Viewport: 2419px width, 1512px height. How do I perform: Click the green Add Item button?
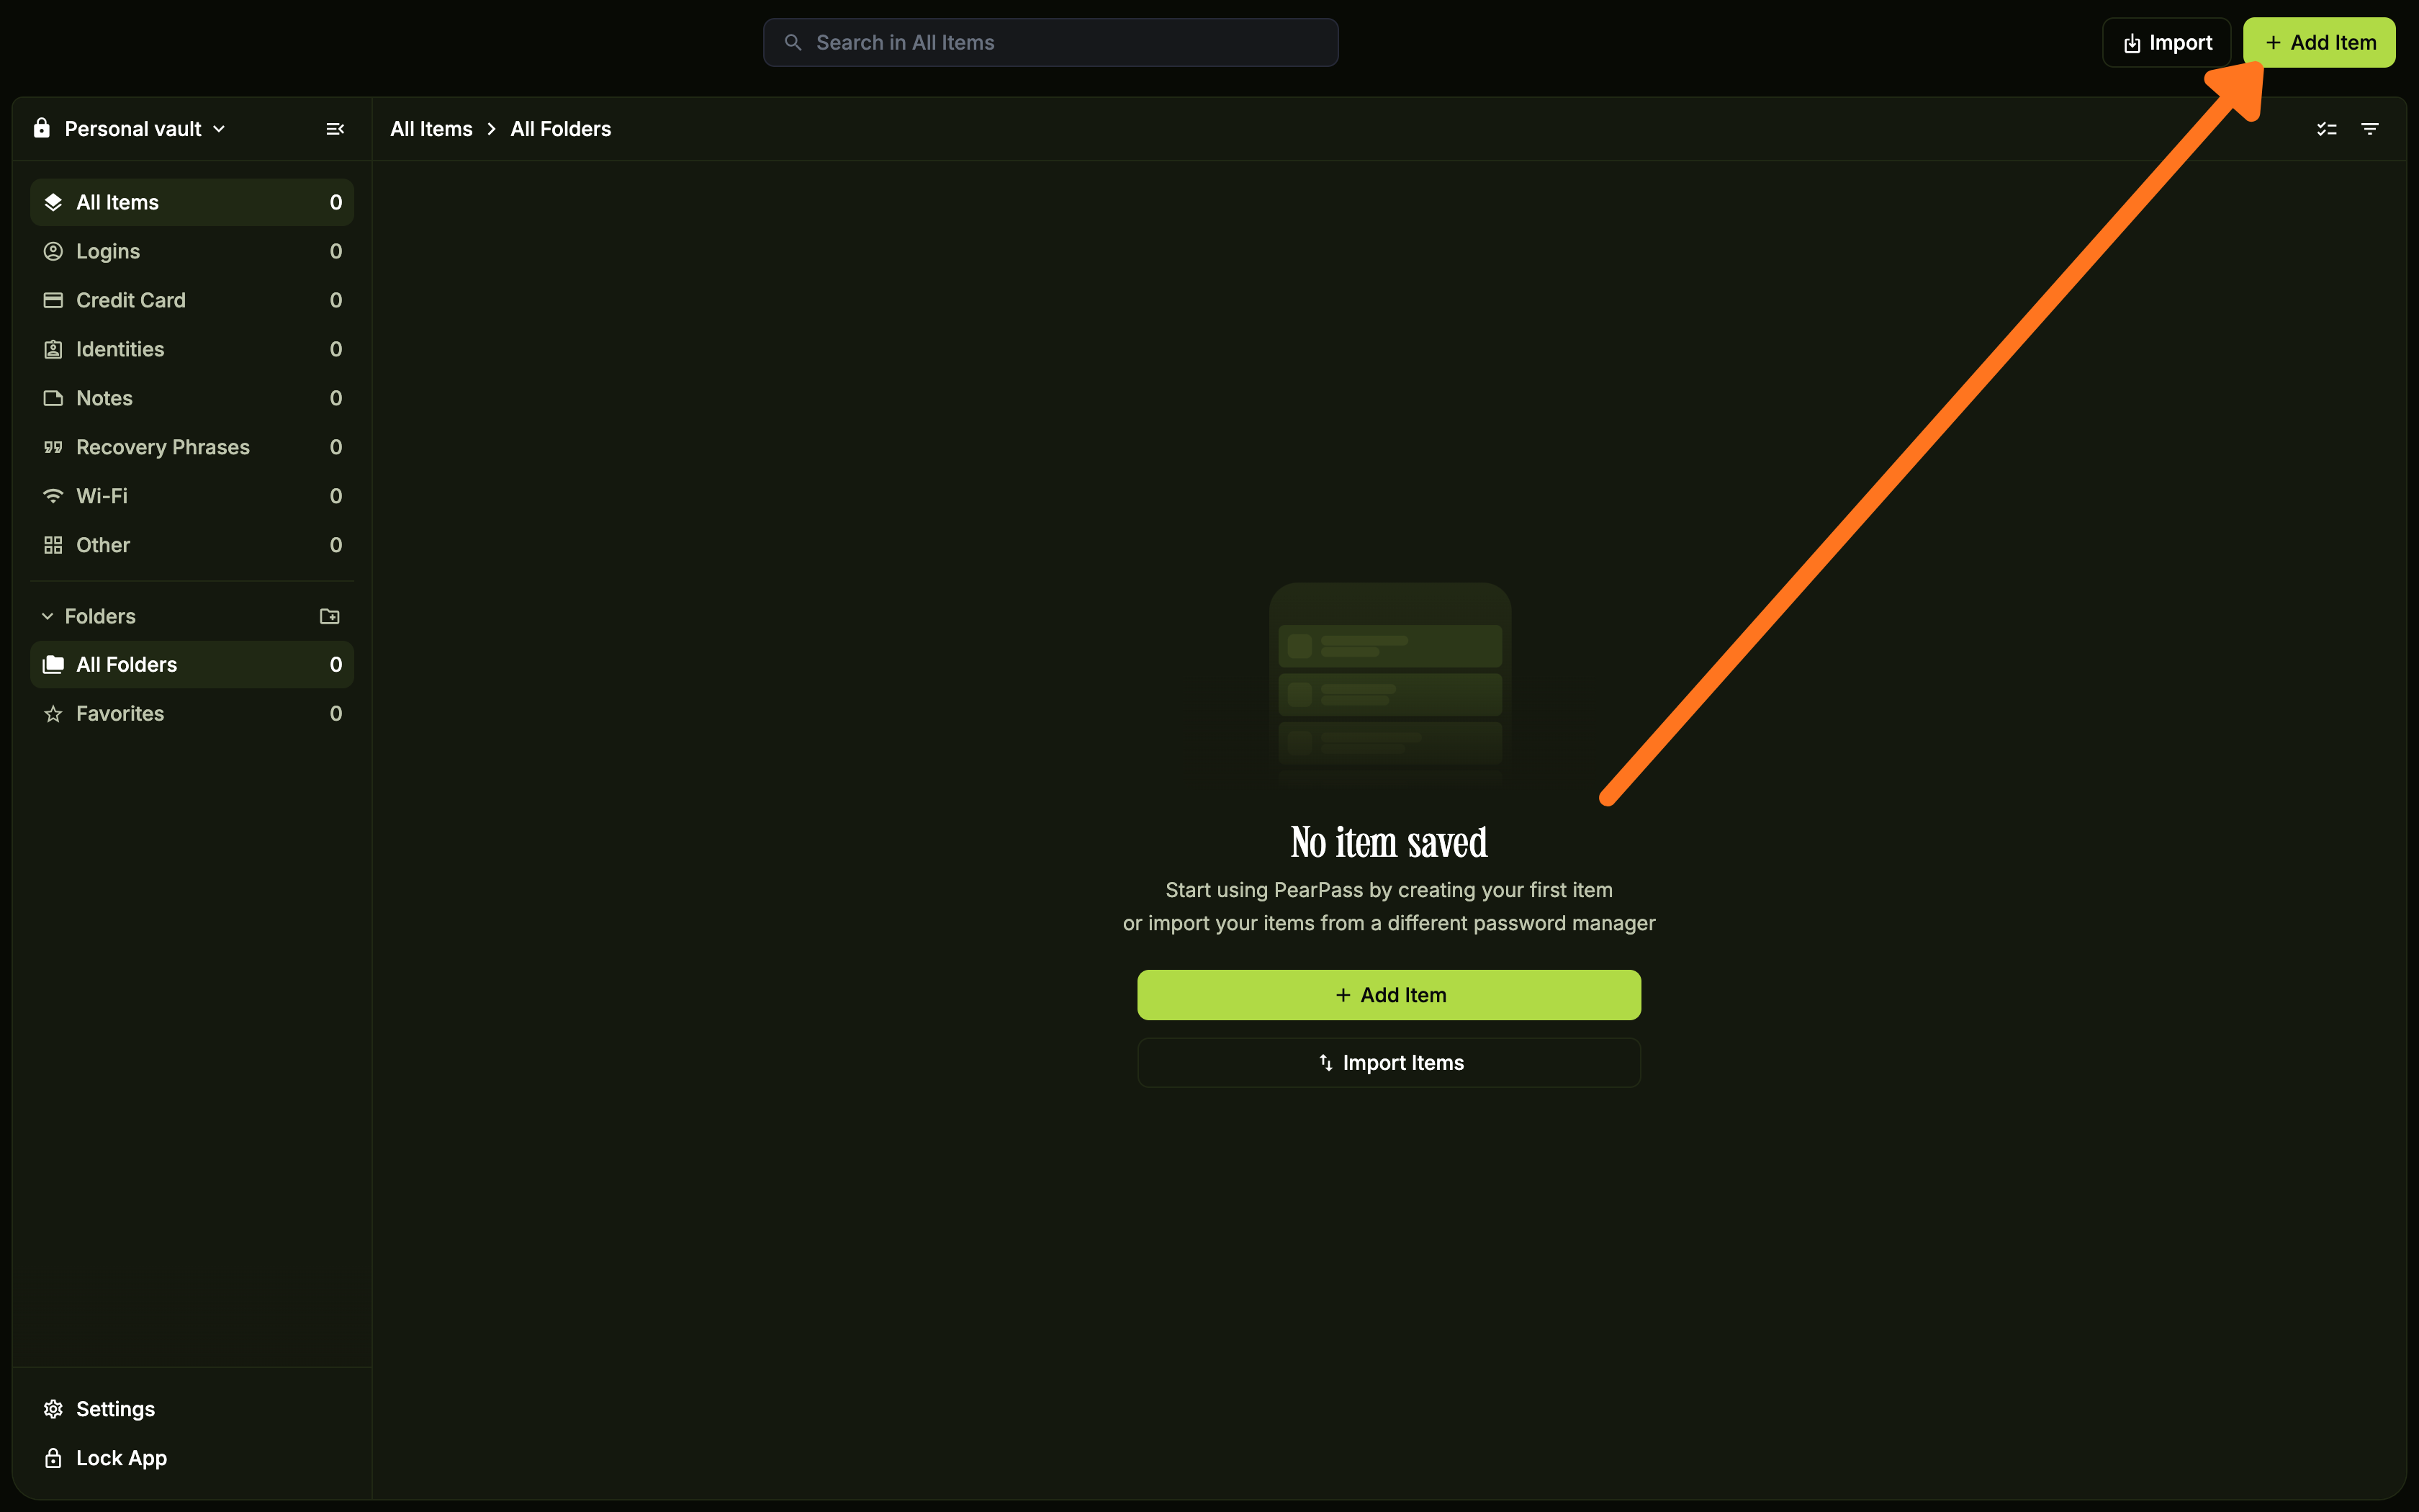tap(2319, 42)
